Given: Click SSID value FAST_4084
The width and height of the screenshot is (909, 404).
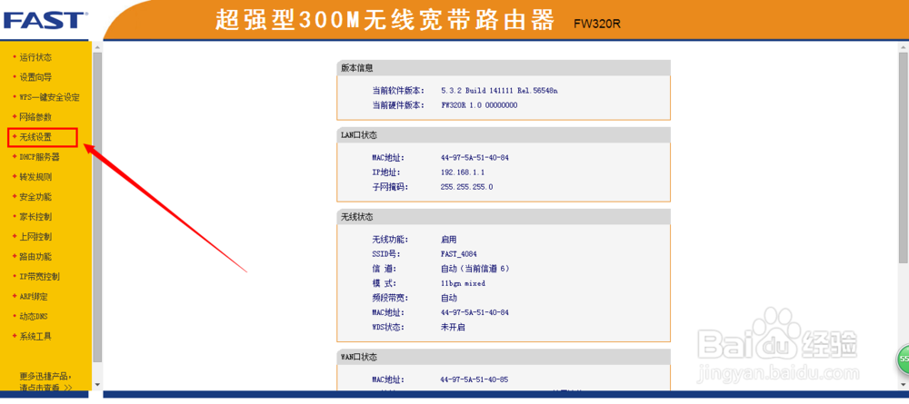Looking at the screenshot, I should click(x=458, y=254).
